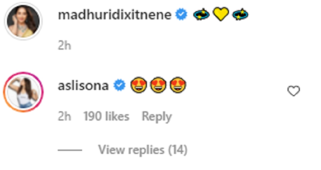This screenshot has height=170, width=321.
Task: Open the 190 likes list
Action: 106,117
